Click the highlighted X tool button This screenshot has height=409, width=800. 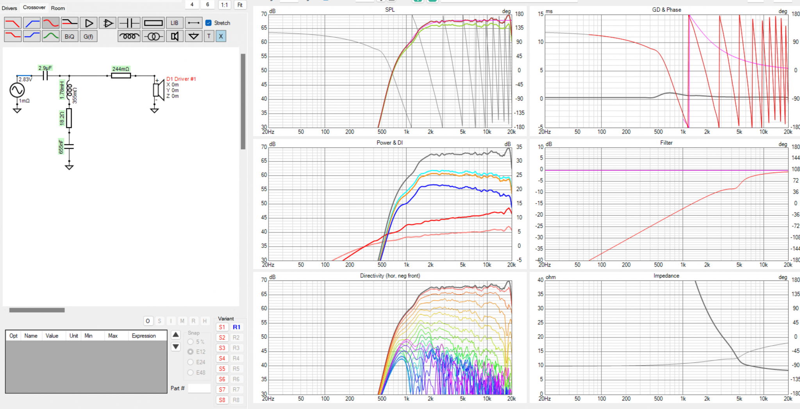[221, 36]
